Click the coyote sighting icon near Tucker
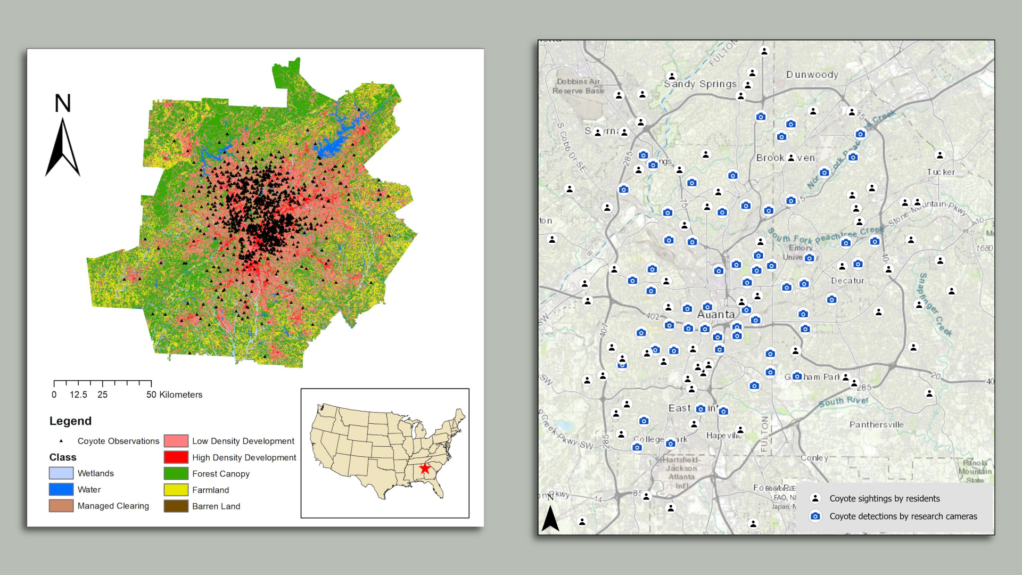 pyautogui.click(x=938, y=154)
